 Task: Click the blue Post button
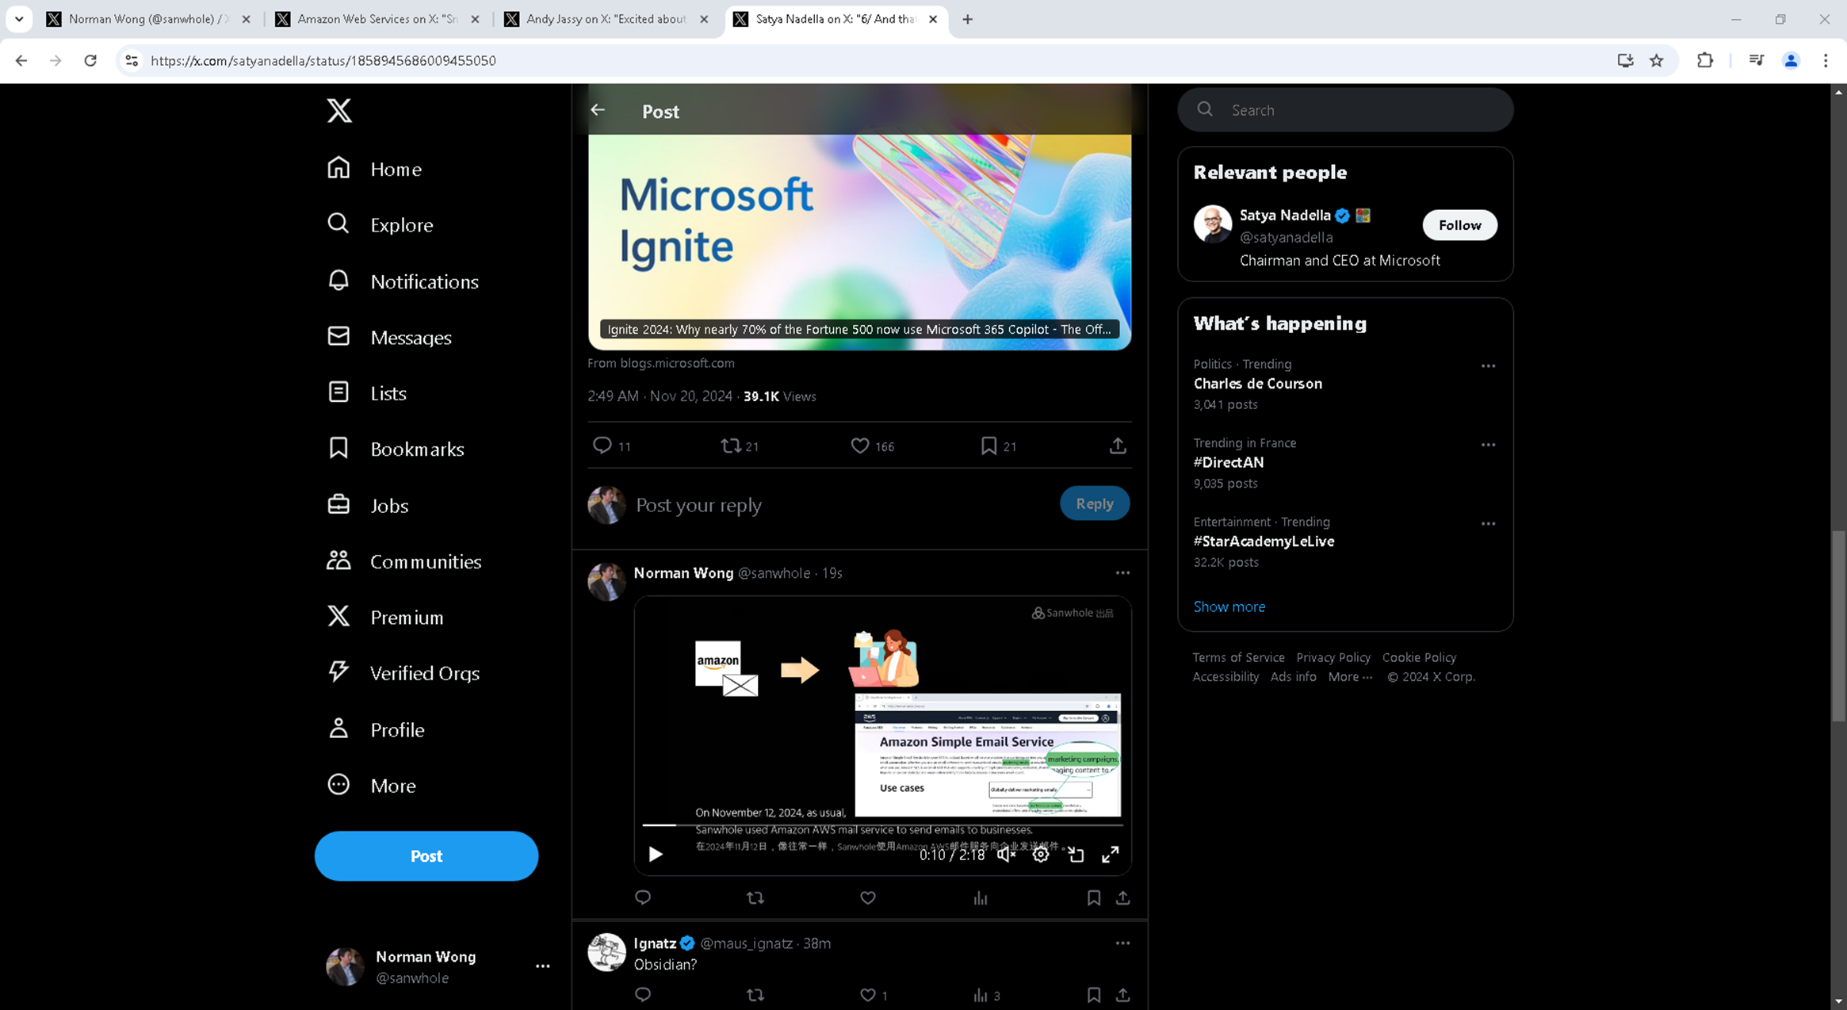[x=426, y=855]
